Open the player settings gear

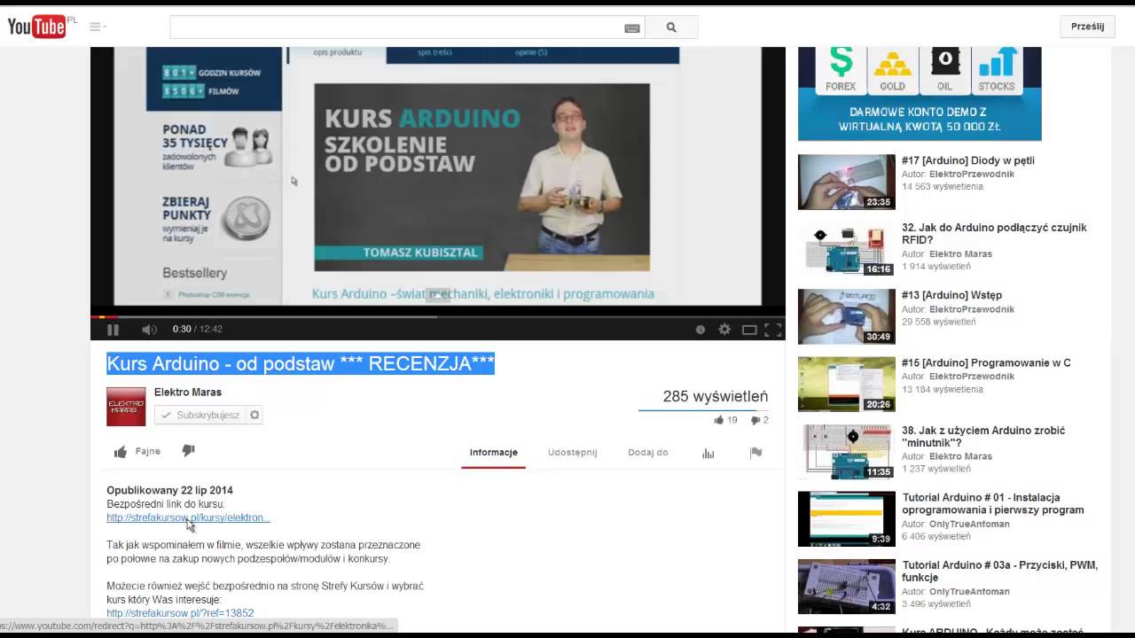point(724,329)
